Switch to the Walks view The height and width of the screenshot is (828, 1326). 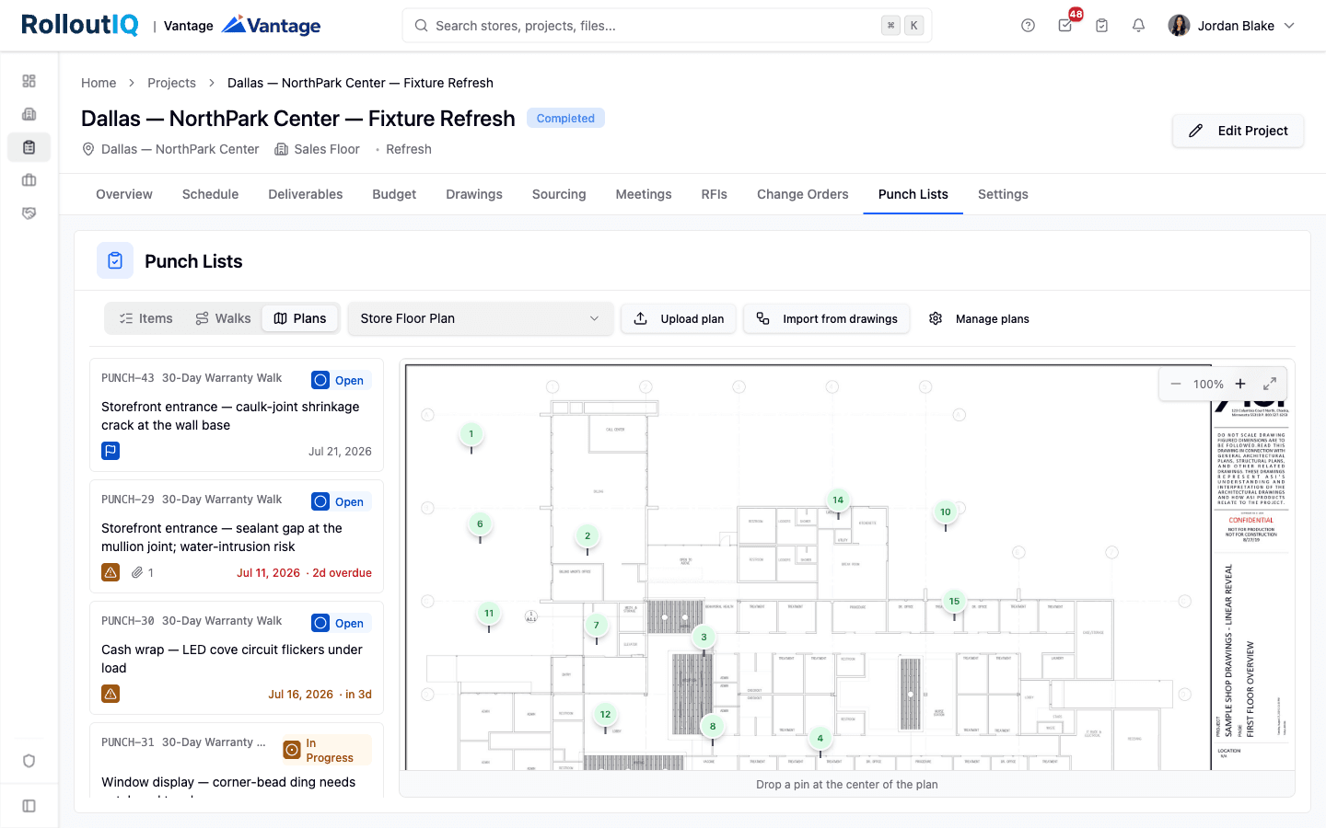(223, 318)
